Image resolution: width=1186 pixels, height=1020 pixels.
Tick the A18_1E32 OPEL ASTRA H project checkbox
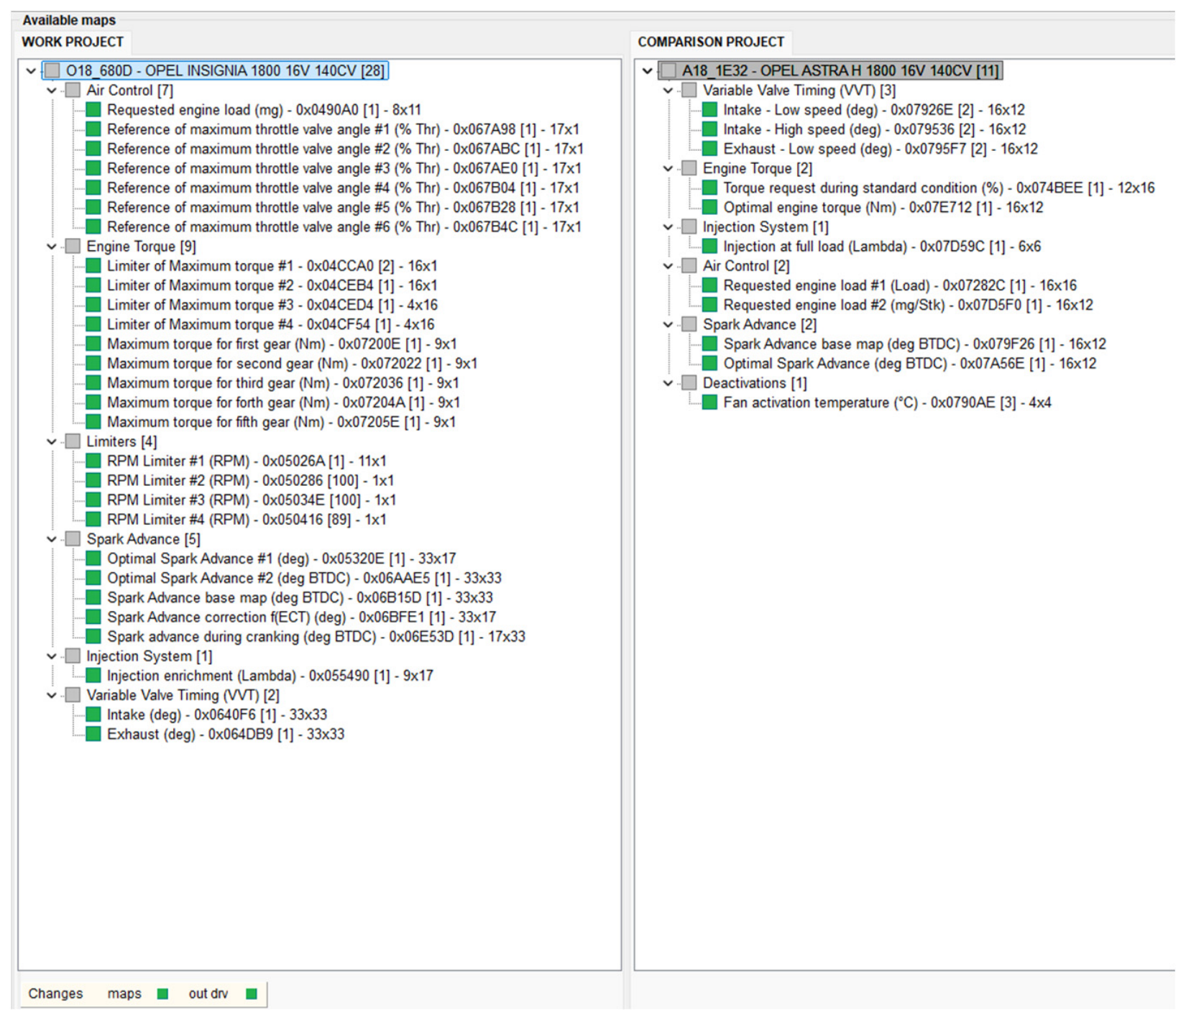pyautogui.click(x=668, y=70)
